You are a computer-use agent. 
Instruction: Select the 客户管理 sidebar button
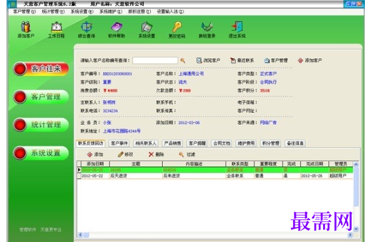point(41,97)
